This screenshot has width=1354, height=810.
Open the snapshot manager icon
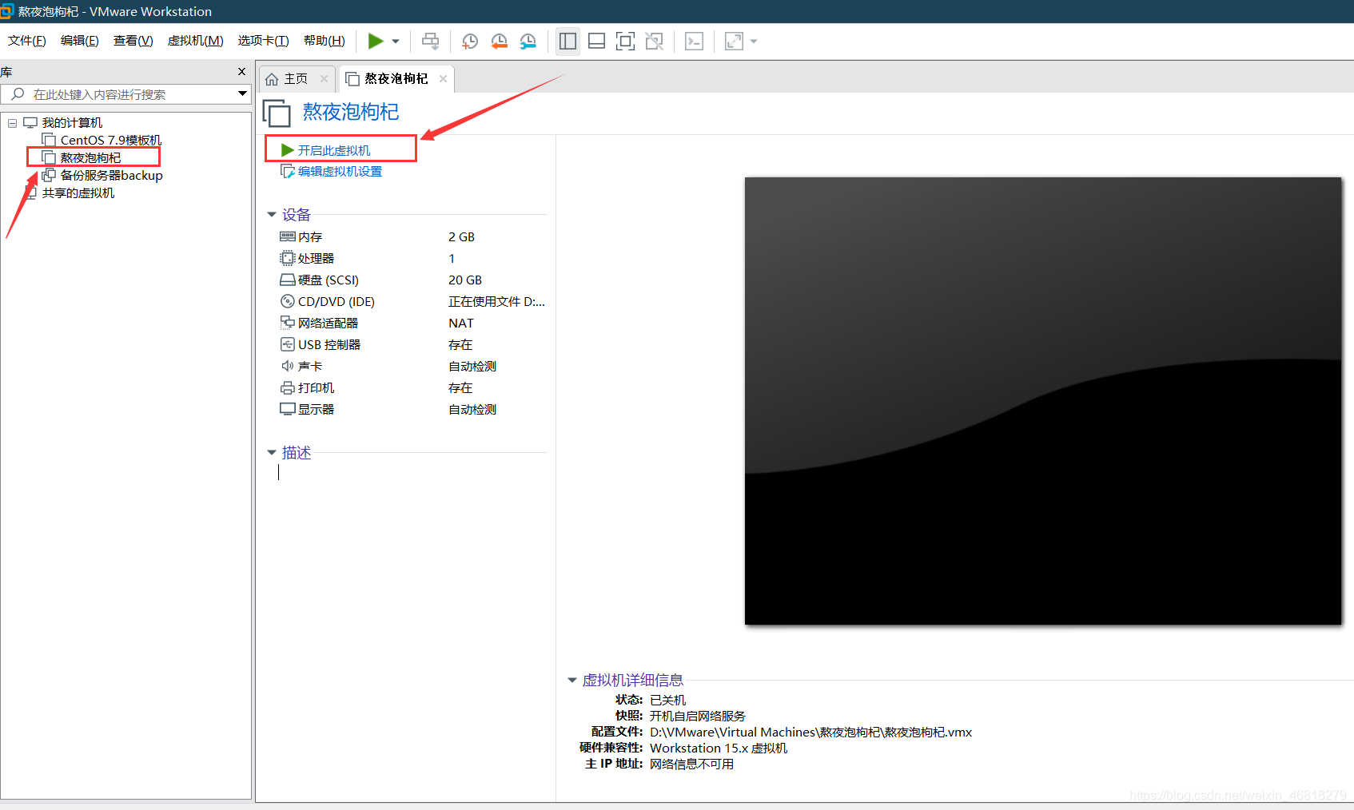528,41
